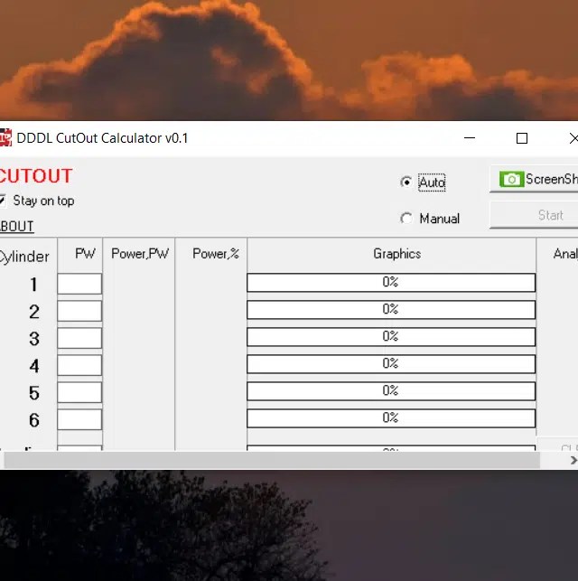Viewport: 578px width, 581px height.
Task: Click the PW input for cylinder 3
Action: click(79, 338)
